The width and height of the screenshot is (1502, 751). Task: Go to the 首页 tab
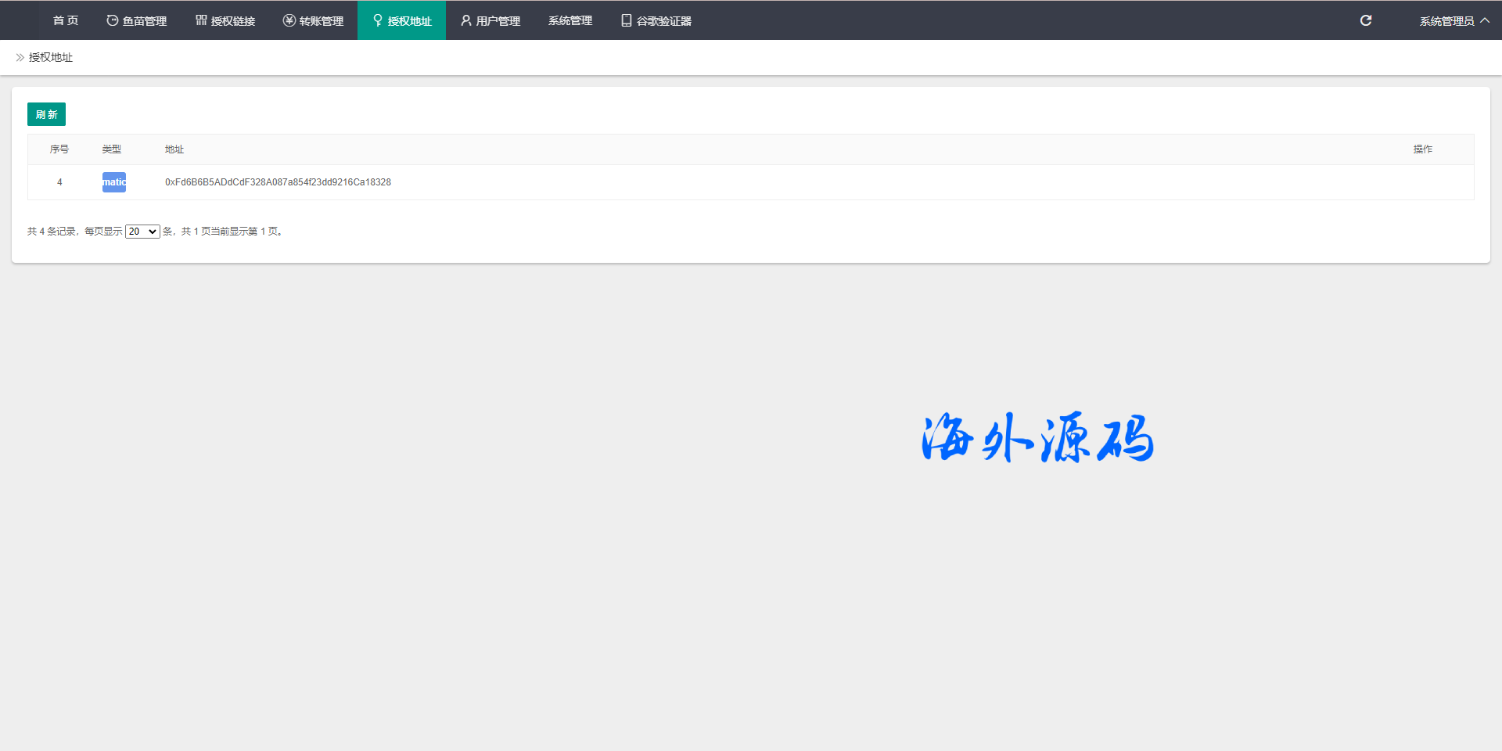click(66, 20)
